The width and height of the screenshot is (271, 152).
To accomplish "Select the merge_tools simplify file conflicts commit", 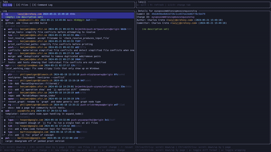I will tap(51, 32).
